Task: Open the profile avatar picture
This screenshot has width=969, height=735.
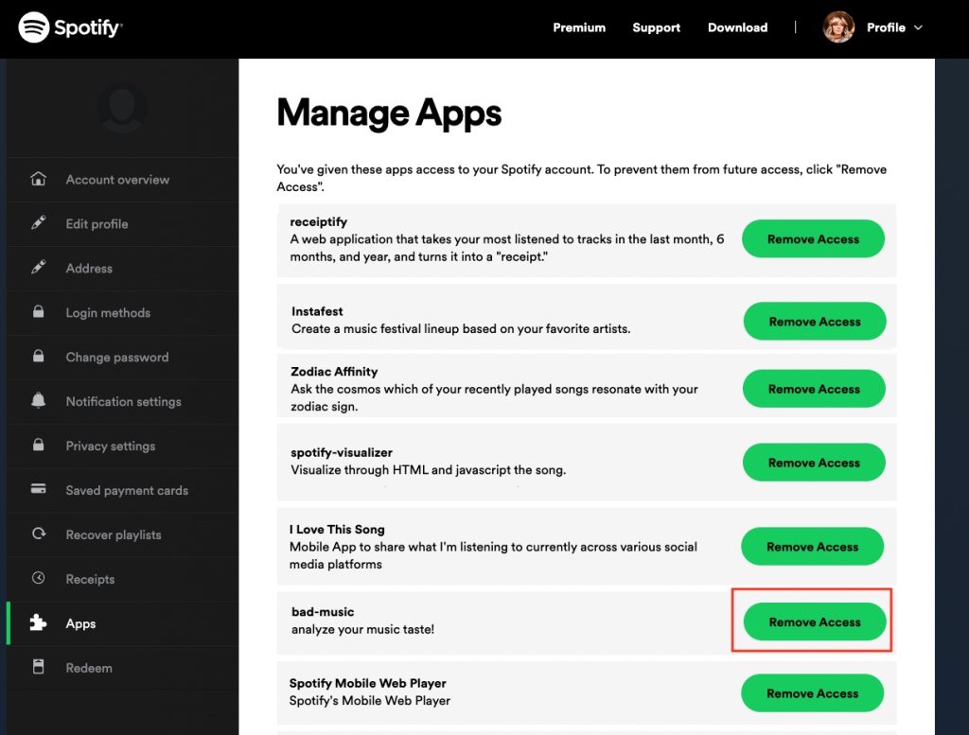Action: click(x=838, y=27)
